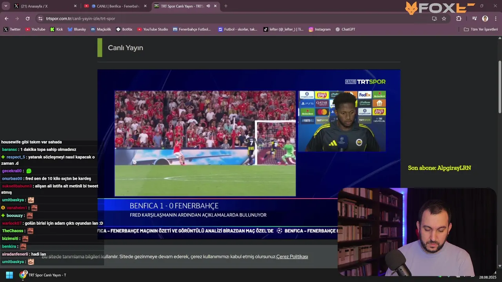Click the Canlı Yayın heading
This screenshot has height=282, width=502.
(125, 48)
